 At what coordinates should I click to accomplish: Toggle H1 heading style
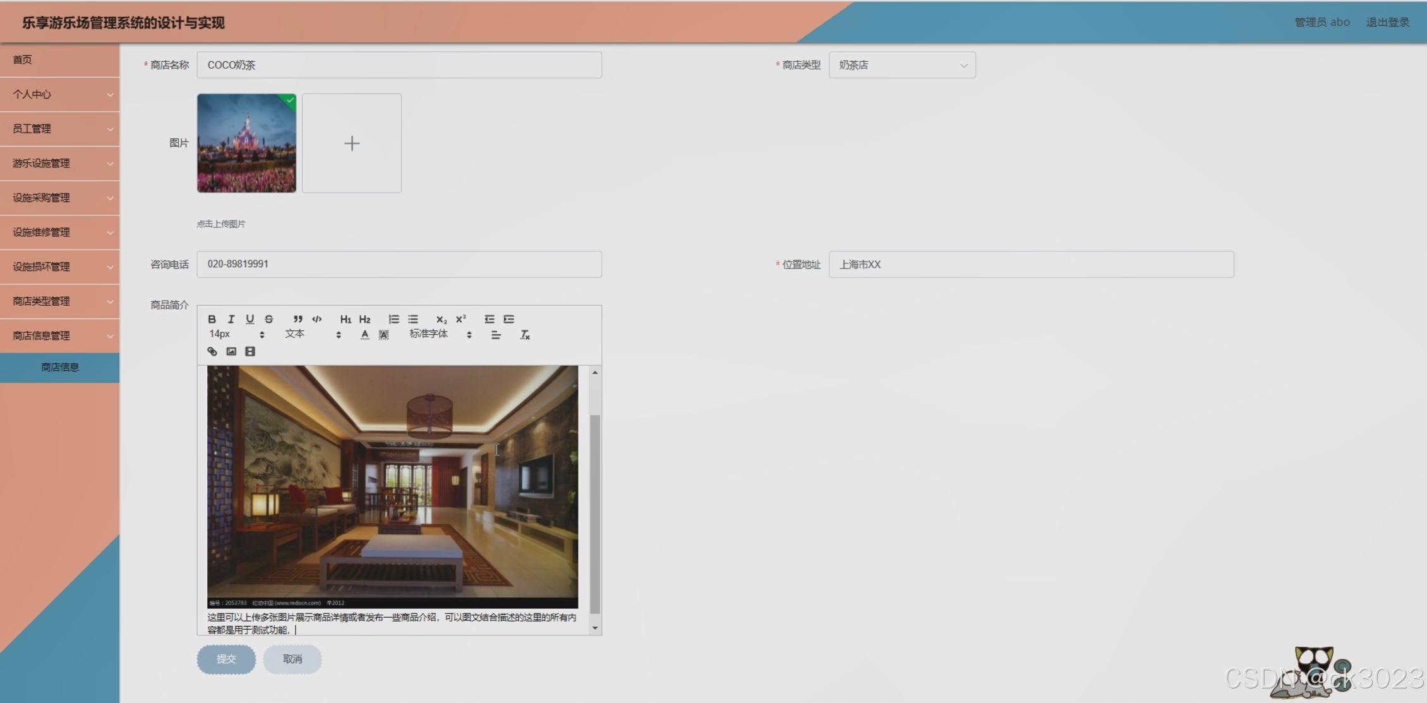click(346, 319)
